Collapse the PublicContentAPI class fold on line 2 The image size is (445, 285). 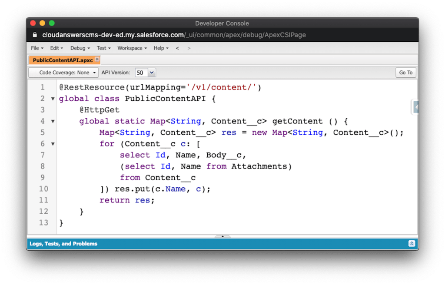[53, 99]
